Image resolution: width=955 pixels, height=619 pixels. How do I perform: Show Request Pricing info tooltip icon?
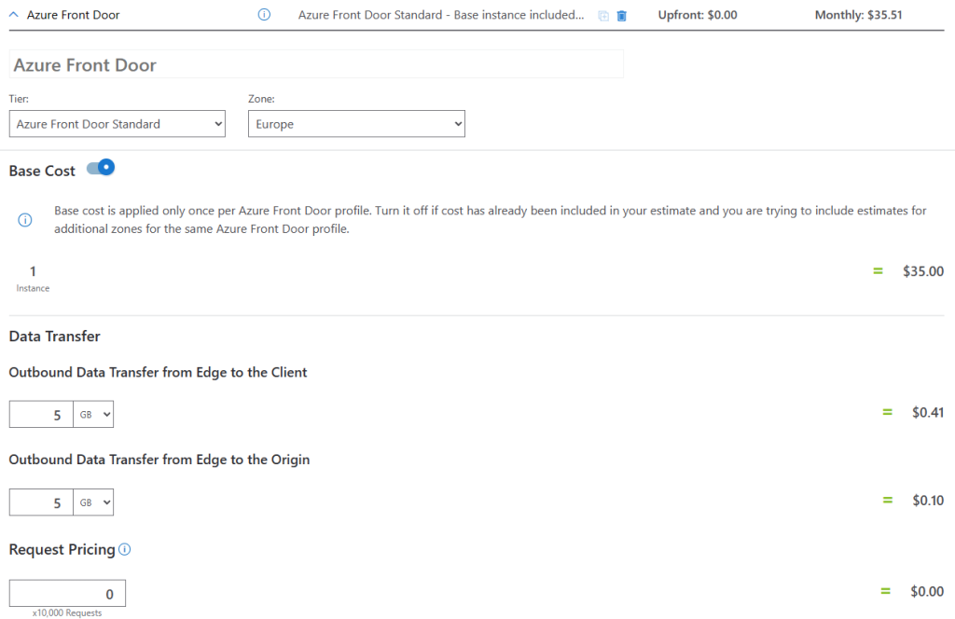click(x=124, y=550)
